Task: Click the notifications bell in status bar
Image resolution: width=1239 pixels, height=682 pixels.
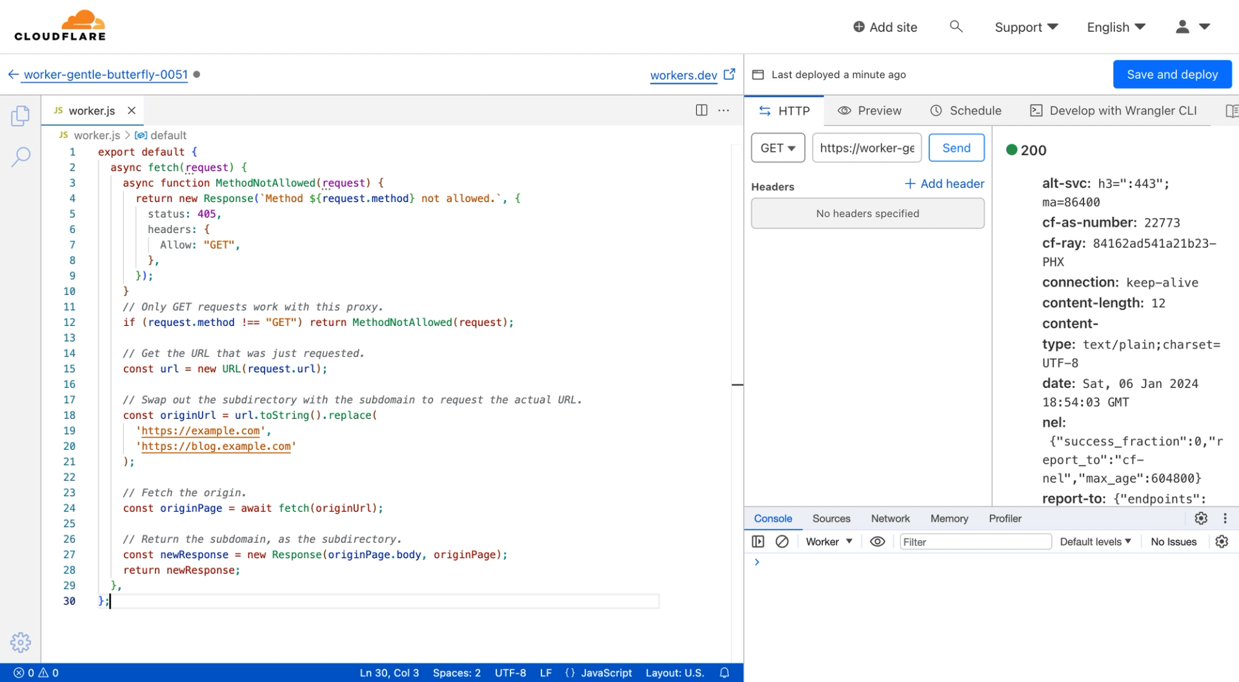Action: (725, 672)
